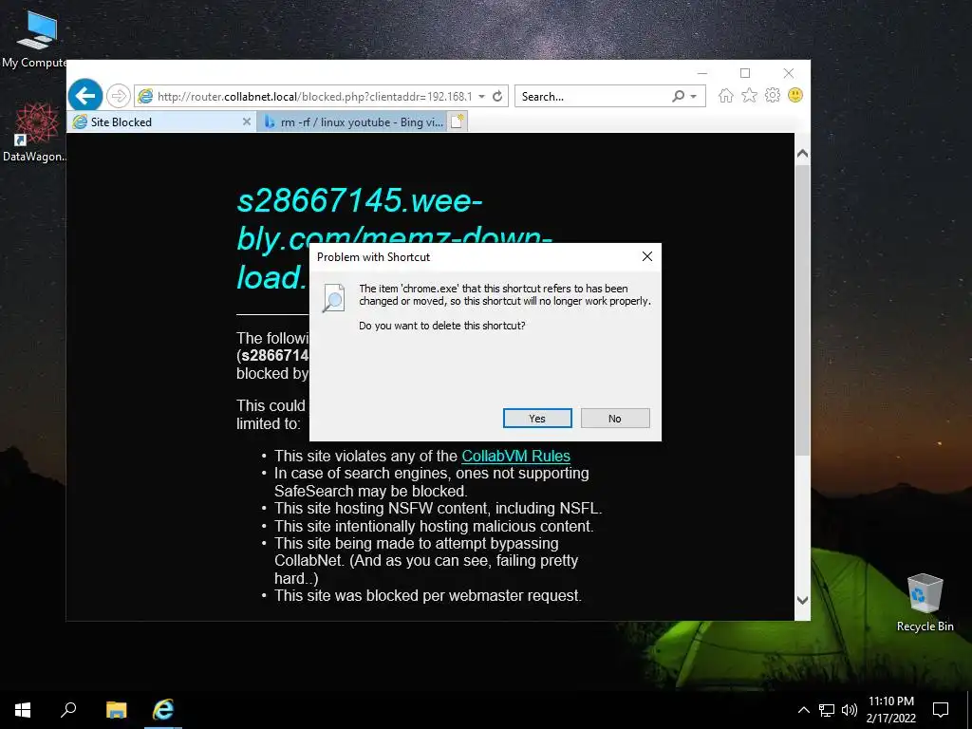
Task: Open the CollabVM Rules link
Action: [515, 456]
